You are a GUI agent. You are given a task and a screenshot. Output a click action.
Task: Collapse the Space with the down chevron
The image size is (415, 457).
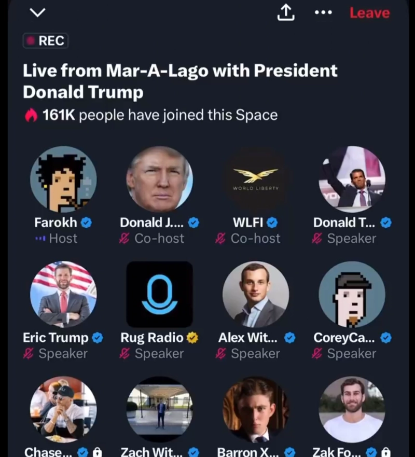point(38,12)
